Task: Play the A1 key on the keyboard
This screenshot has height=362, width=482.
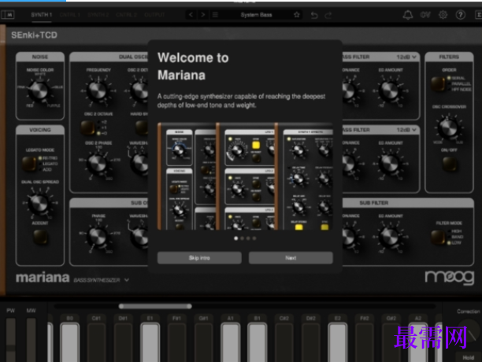Action: pyautogui.click(x=230, y=341)
